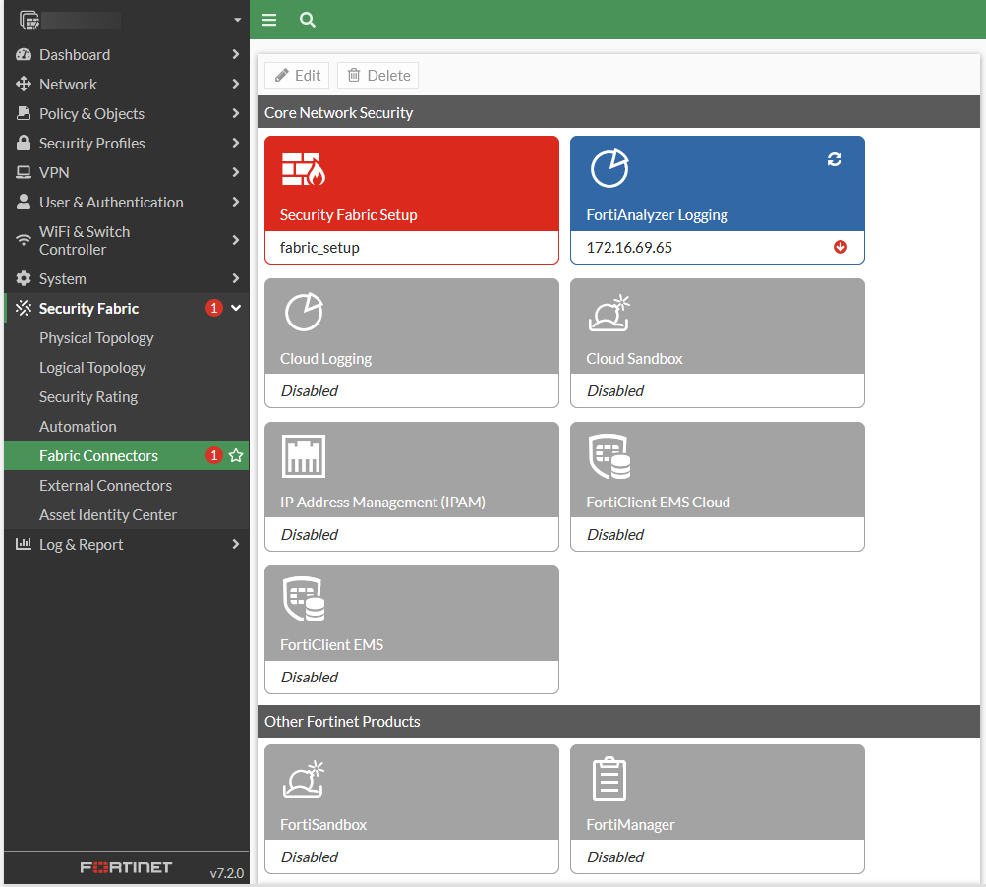Open the device name dropdown at top left
Viewport: 986px width, 887px height.
coord(237,20)
